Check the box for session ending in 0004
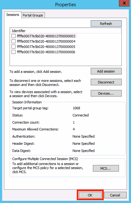The image size is (131, 203). (14, 41)
